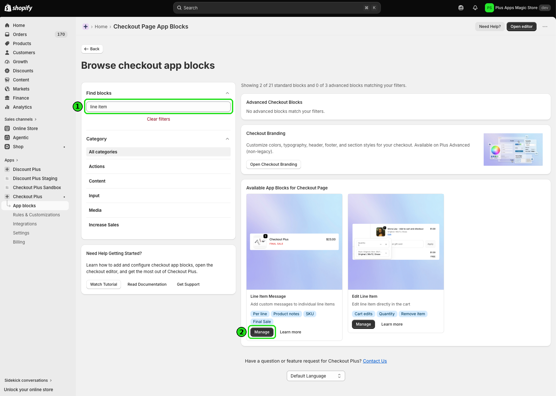The height and width of the screenshot is (396, 556).
Task: Open Online Store icon
Action: [7, 128]
